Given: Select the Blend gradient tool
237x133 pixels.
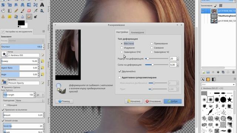Looking at the screenshot, I should (10, 11).
